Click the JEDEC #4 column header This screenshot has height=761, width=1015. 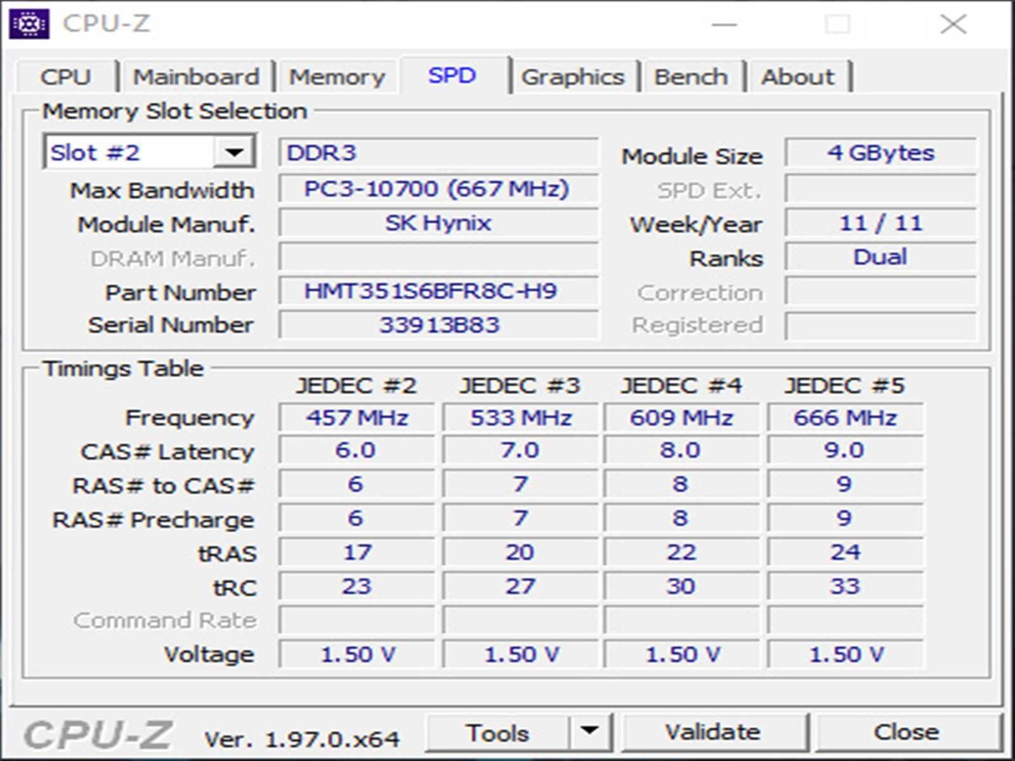tap(681, 386)
